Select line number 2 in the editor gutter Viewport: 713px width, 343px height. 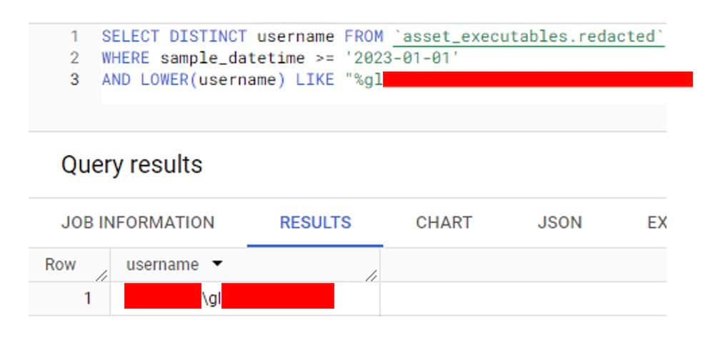[74, 58]
